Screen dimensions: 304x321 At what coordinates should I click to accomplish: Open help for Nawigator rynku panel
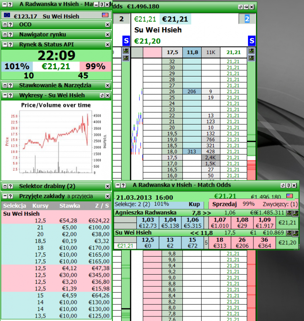(x=10, y=35)
